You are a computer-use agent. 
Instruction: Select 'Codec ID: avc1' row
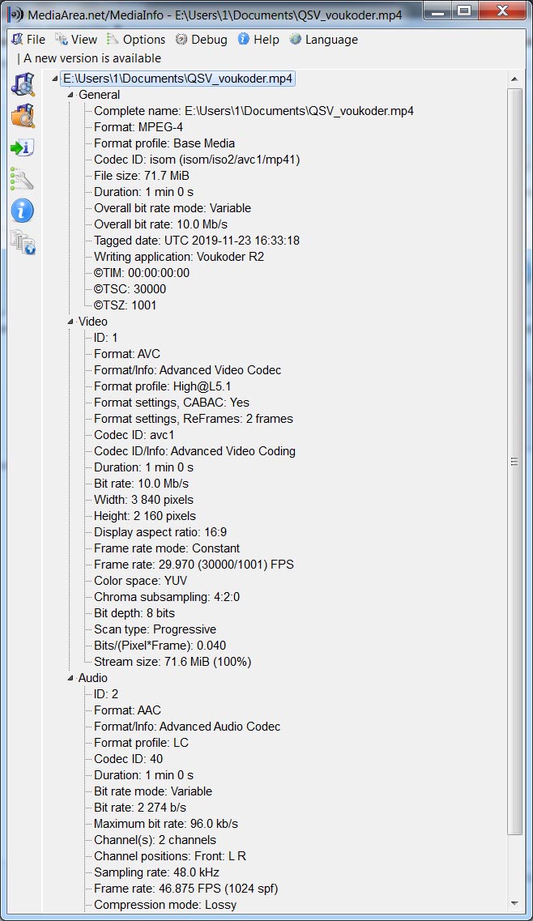pos(134,435)
